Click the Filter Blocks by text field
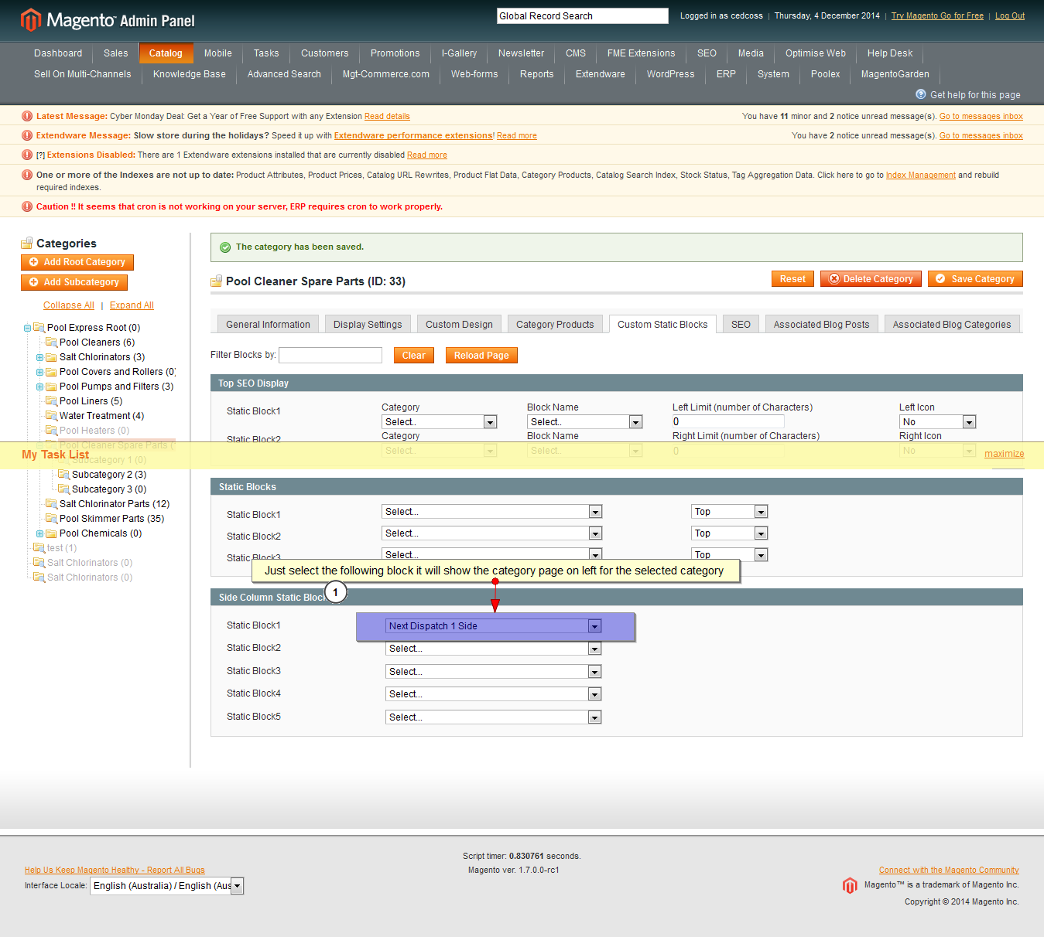1044x937 pixels. pos(330,355)
